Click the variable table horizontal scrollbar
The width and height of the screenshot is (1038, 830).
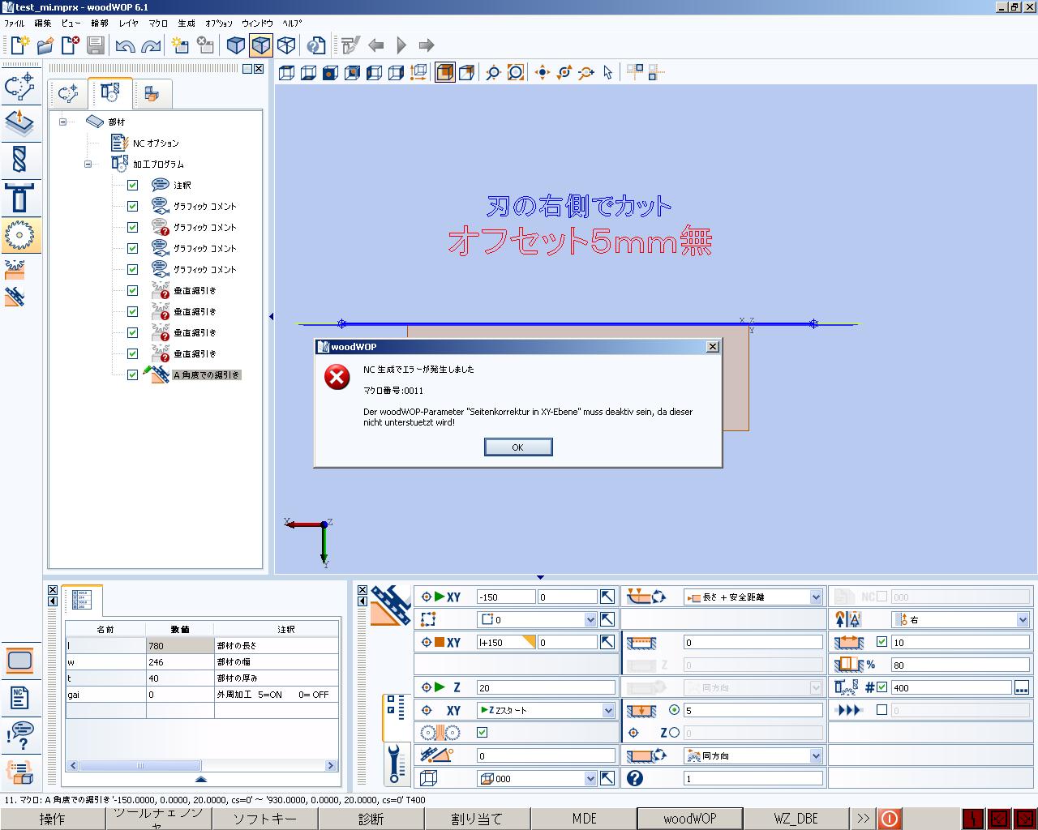tap(201, 765)
